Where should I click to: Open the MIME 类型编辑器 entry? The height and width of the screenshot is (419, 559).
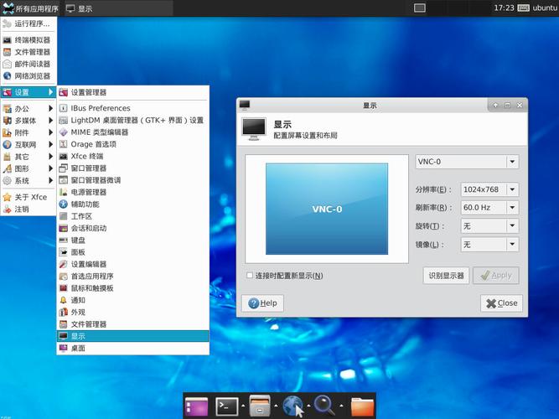(132, 132)
